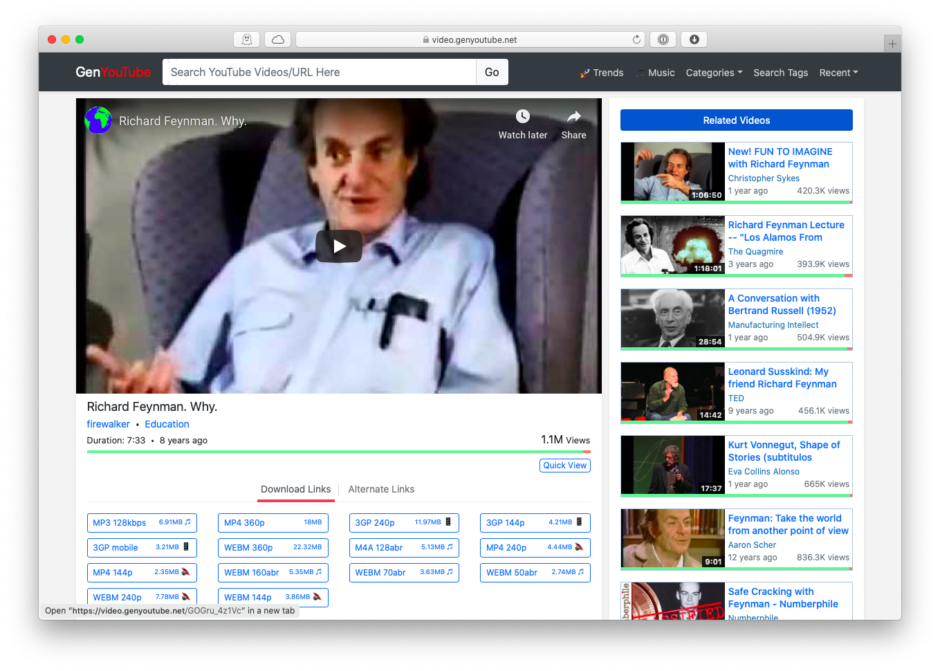The image size is (940, 671).
Task: Play the Richard Feynman video
Action: (x=339, y=246)
